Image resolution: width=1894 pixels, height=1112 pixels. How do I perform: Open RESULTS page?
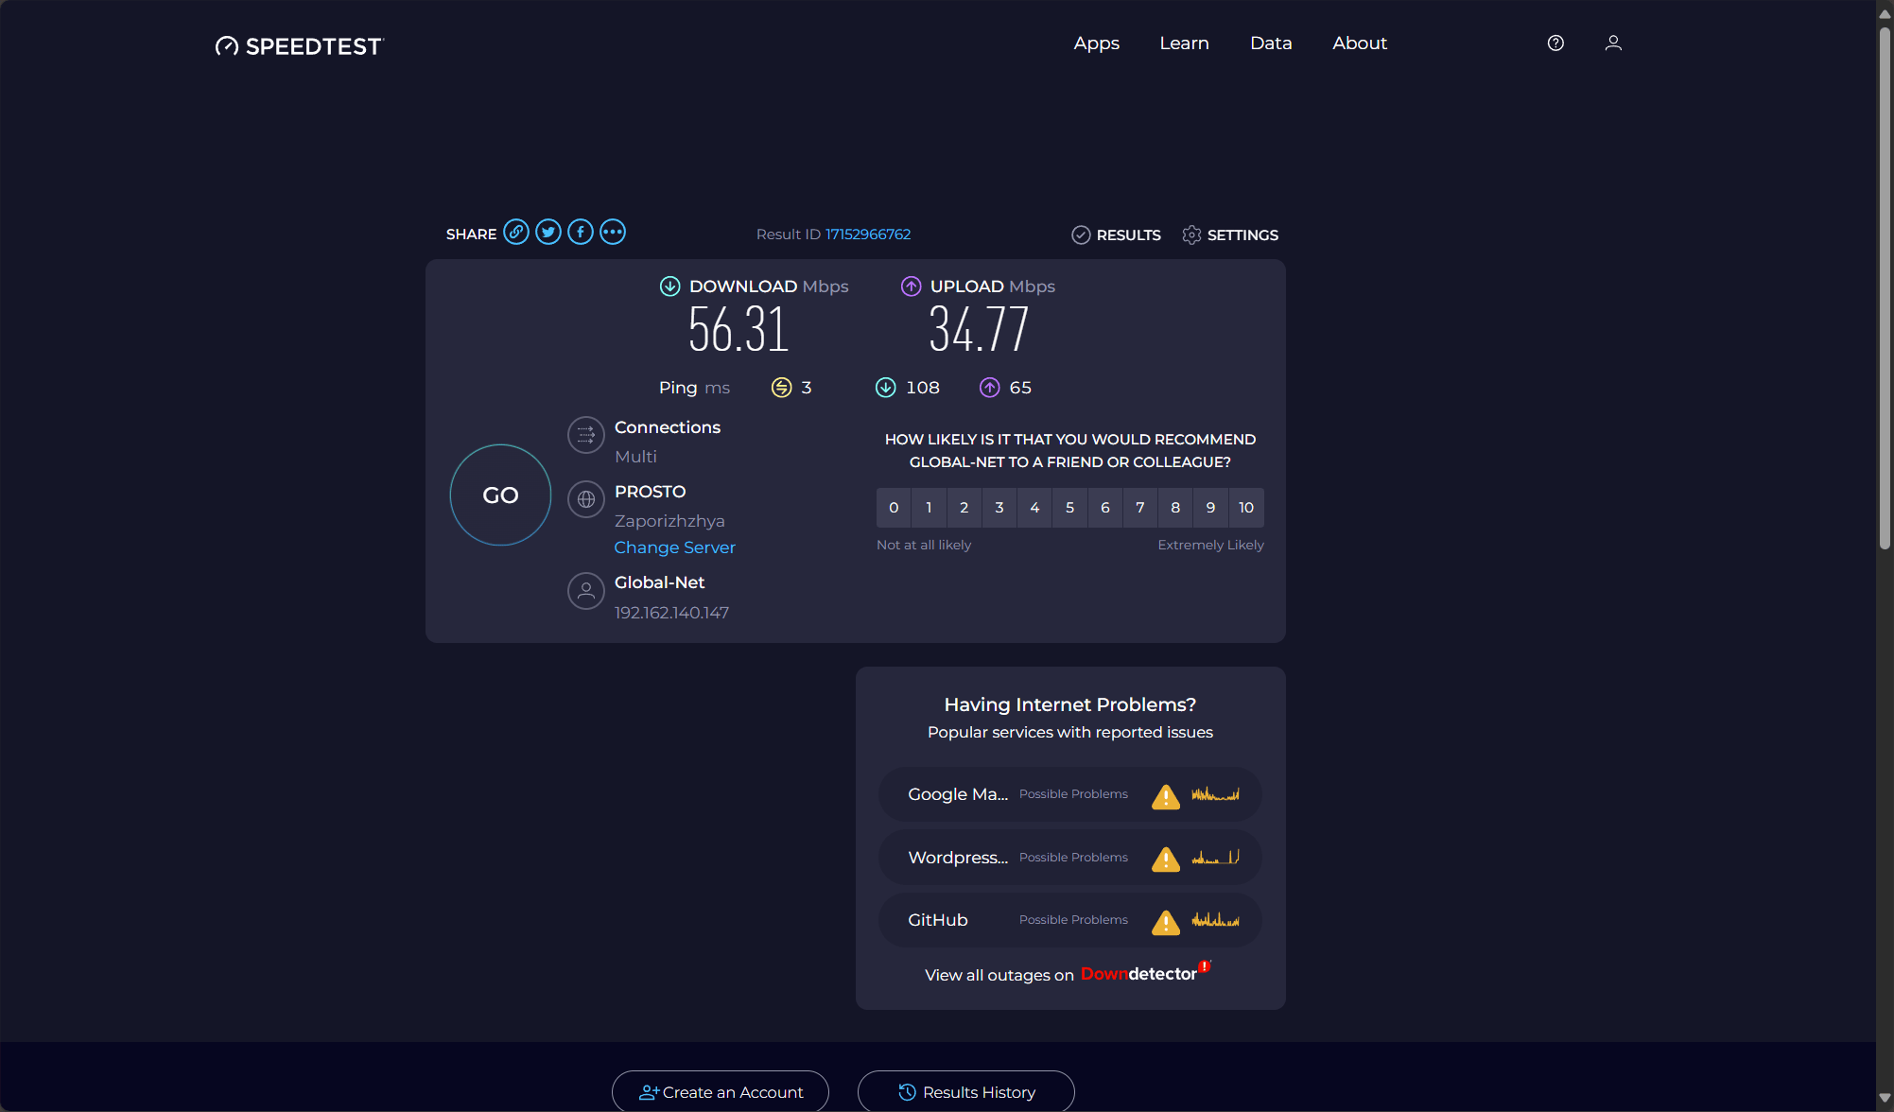coord(1117,235)
